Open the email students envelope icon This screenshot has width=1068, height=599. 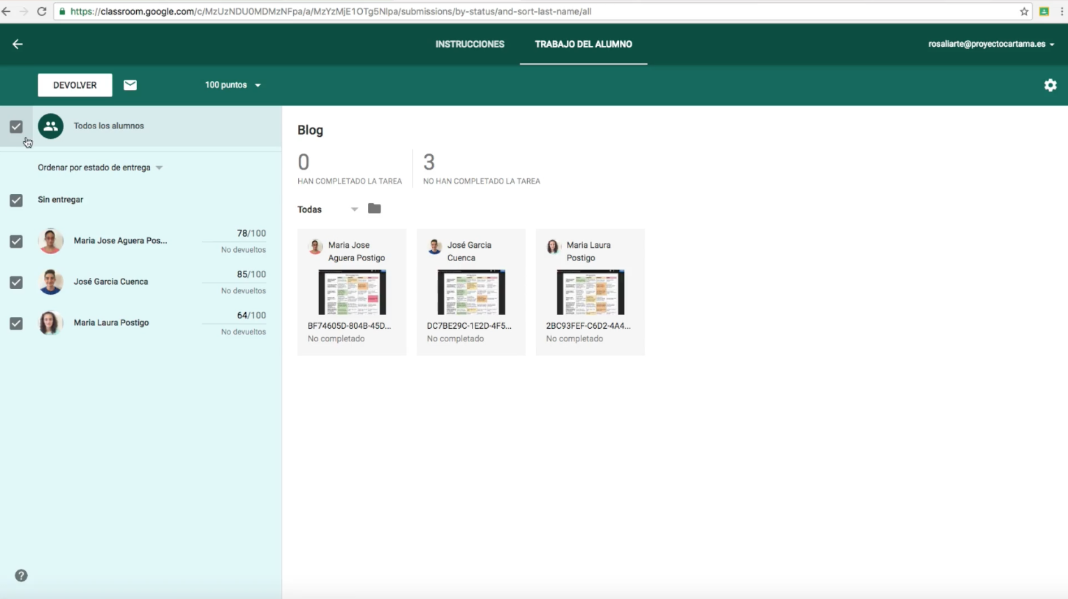point(130,85)
